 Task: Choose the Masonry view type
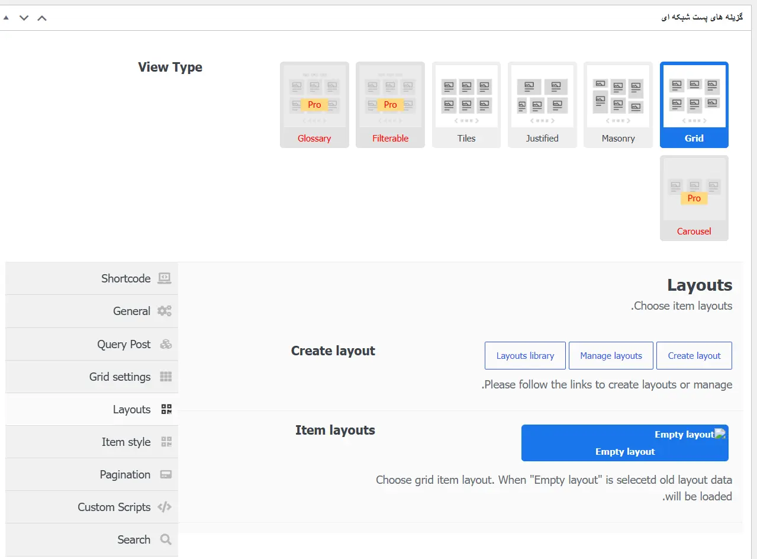pyautogui.click(x=618, y=105)
